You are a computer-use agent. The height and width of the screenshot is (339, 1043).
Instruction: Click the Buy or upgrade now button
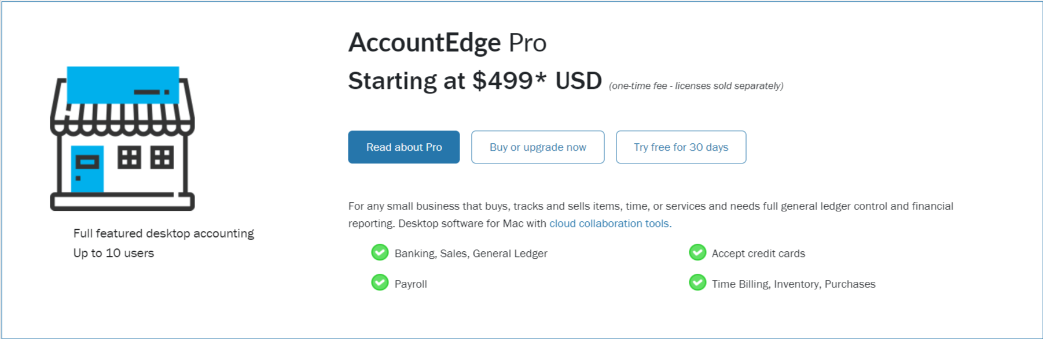pyautogui.click(x=537, y=147)
